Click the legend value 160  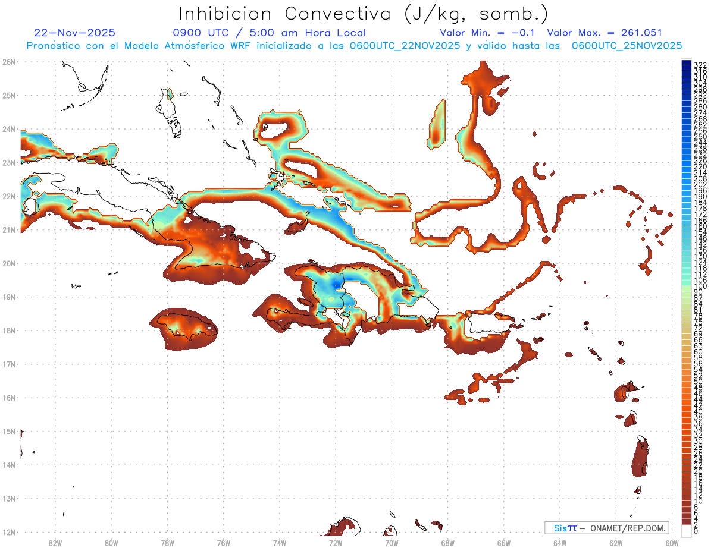pos(700,226)
